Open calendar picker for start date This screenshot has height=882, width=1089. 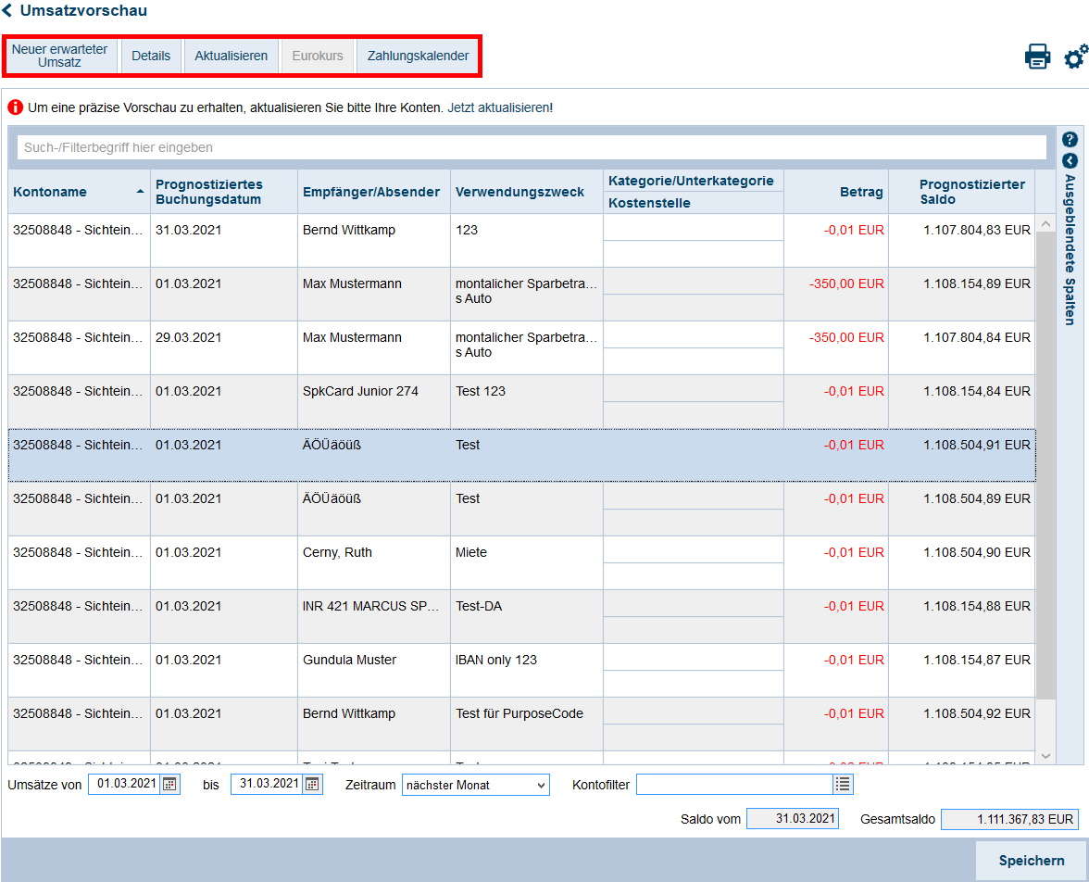pos(169,785)
